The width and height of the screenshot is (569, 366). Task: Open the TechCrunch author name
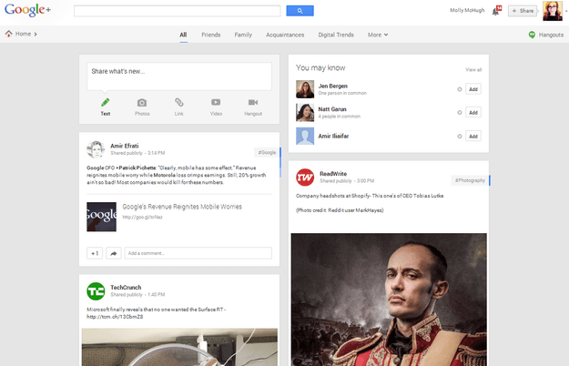point(126,288)
